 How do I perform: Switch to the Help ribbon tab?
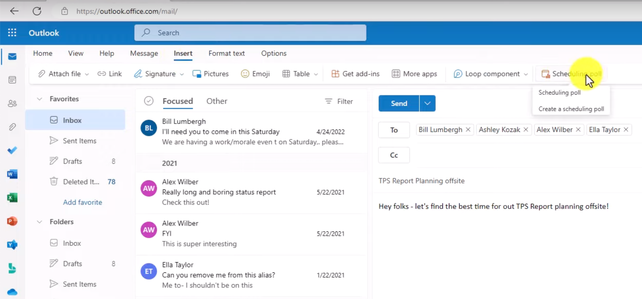[107, 53]
